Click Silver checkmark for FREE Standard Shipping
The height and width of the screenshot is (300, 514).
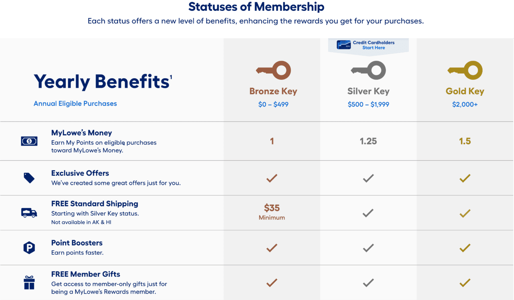[x=368, y=213]
